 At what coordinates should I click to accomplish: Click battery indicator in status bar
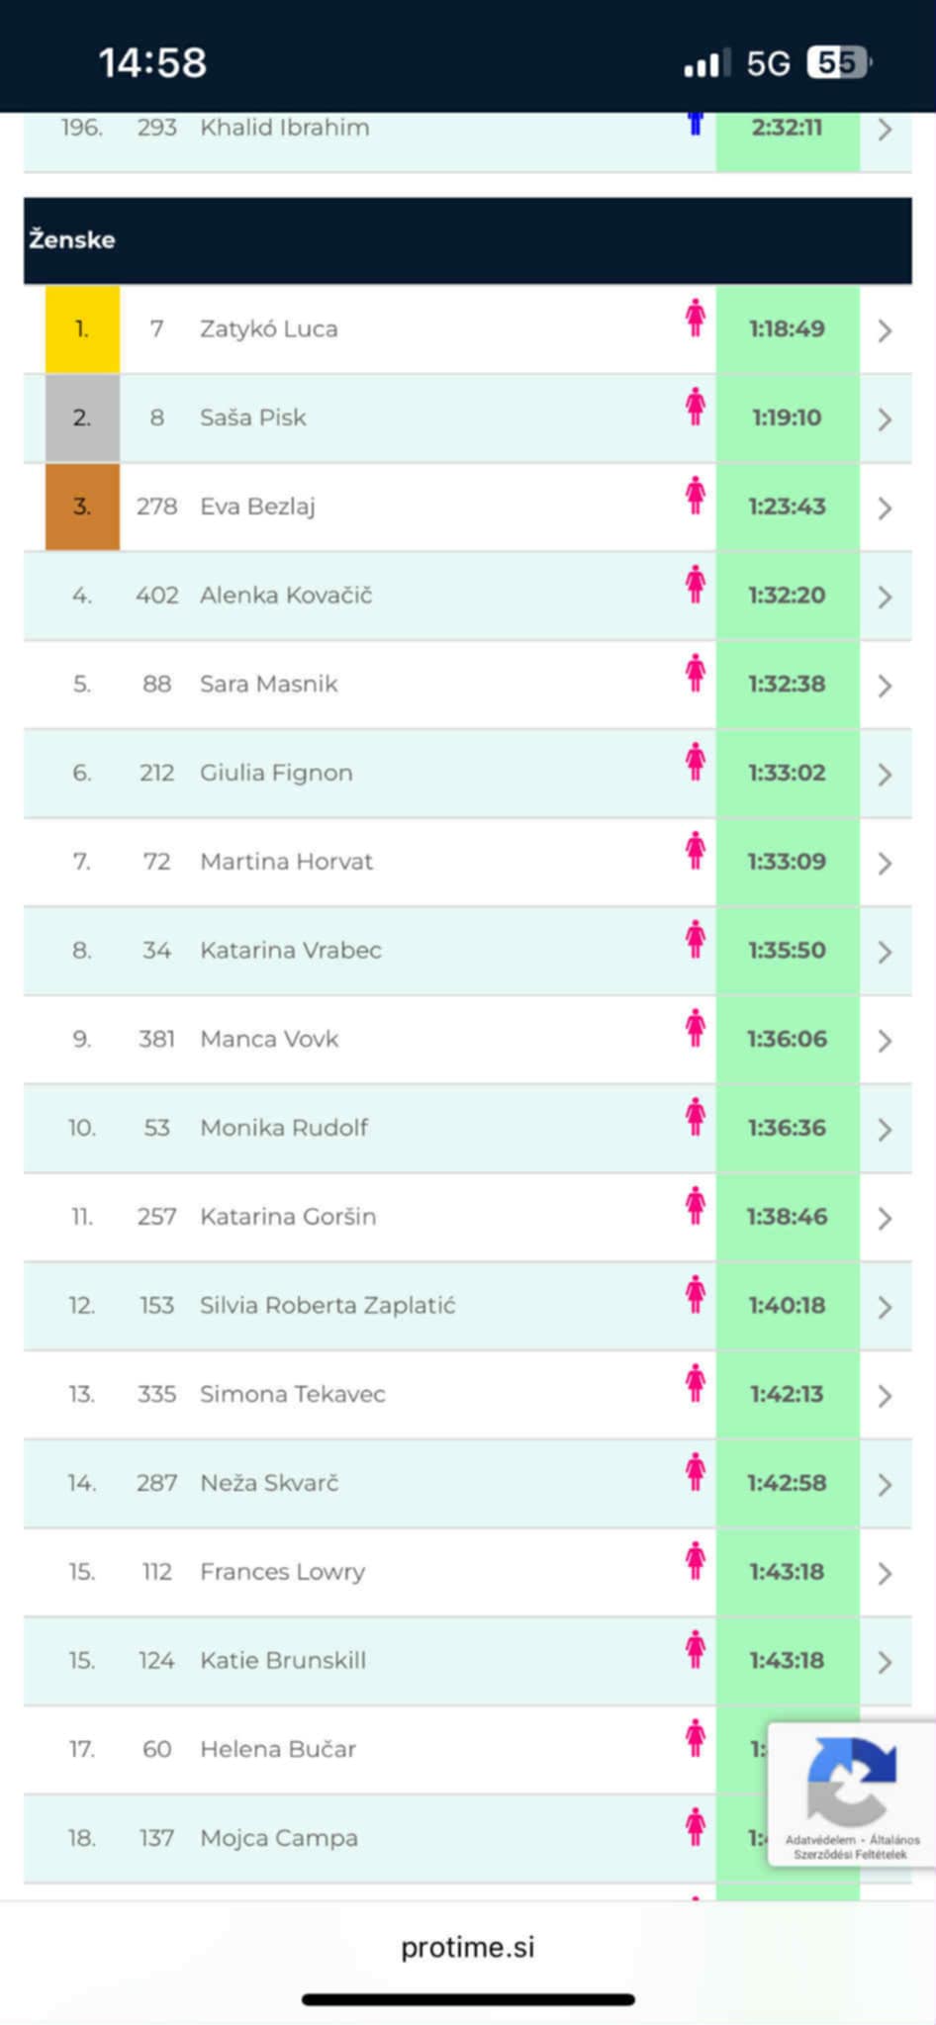coord(838,63)
